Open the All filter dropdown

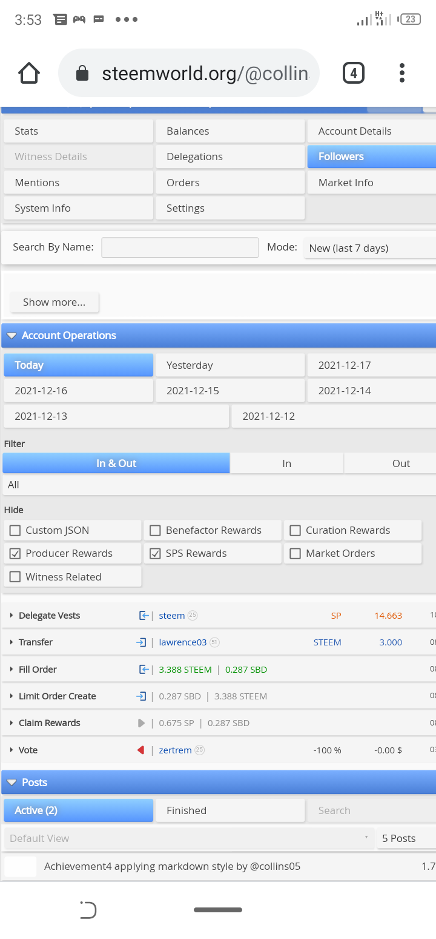(x=219, y=485)
